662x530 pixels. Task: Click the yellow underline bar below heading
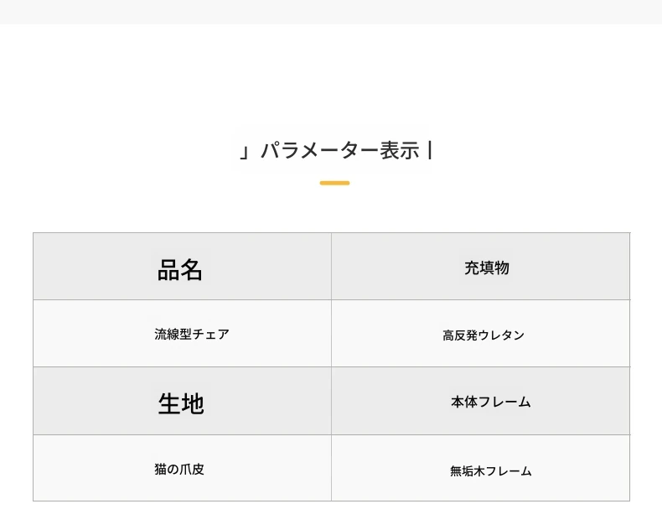coord(334,183)
